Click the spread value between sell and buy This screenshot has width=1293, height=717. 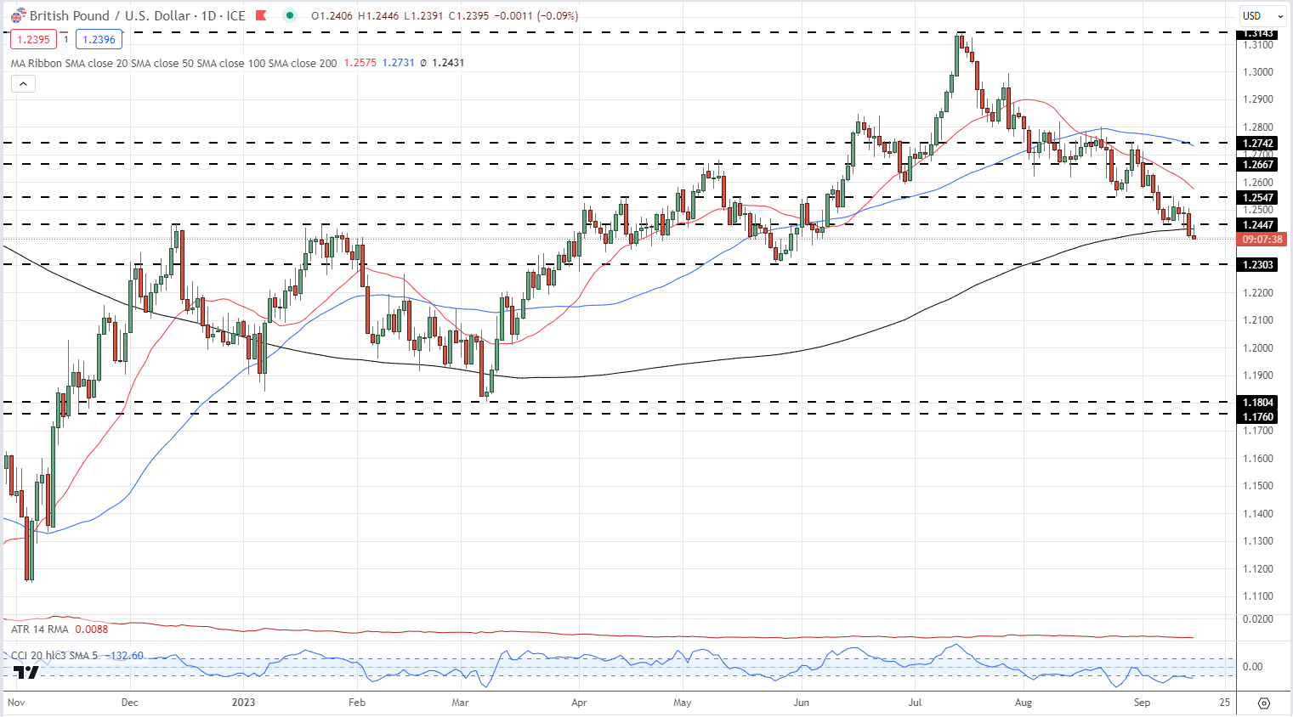pyautogui.click(x=66, y=39)
